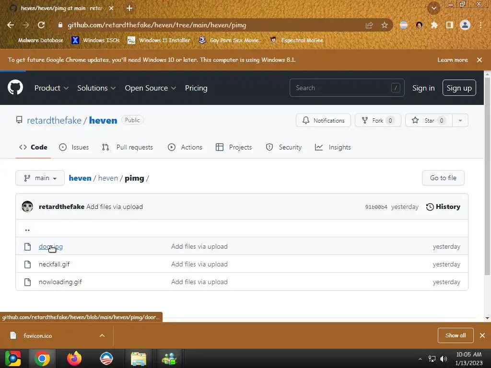The image size is (491, 368).
Task: Bookmark page with star icon in address bar
Action: [x=384, y=25]
